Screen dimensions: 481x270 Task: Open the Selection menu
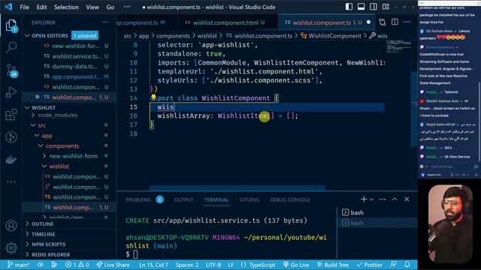66,7
